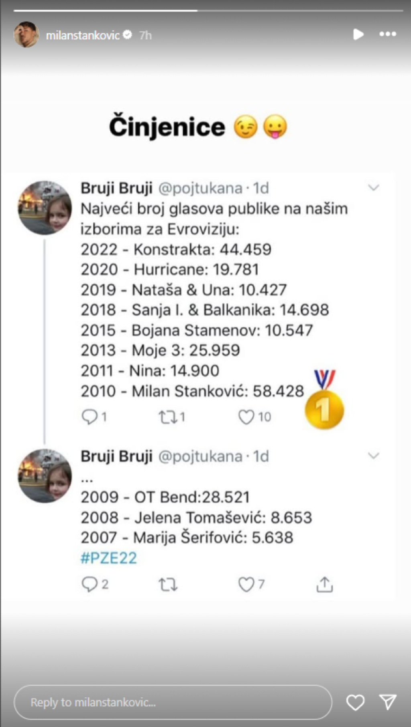
Task: Send story via paper plane icon
Action: point(388,702)
